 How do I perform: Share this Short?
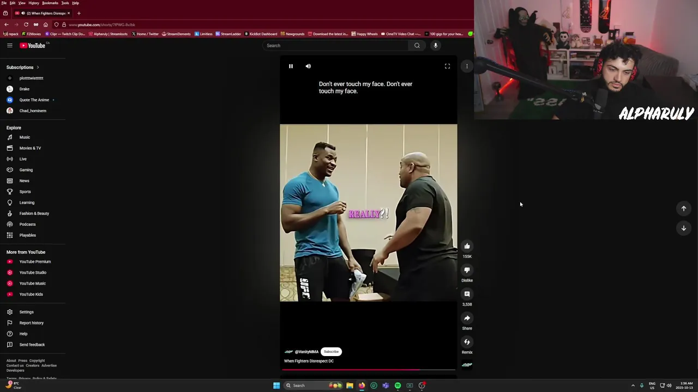click(467, 318)
